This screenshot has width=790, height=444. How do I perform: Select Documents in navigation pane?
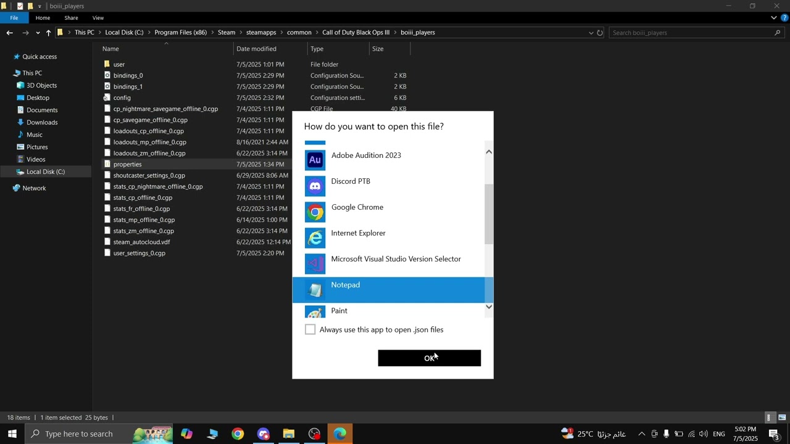(x=42, y=110)
